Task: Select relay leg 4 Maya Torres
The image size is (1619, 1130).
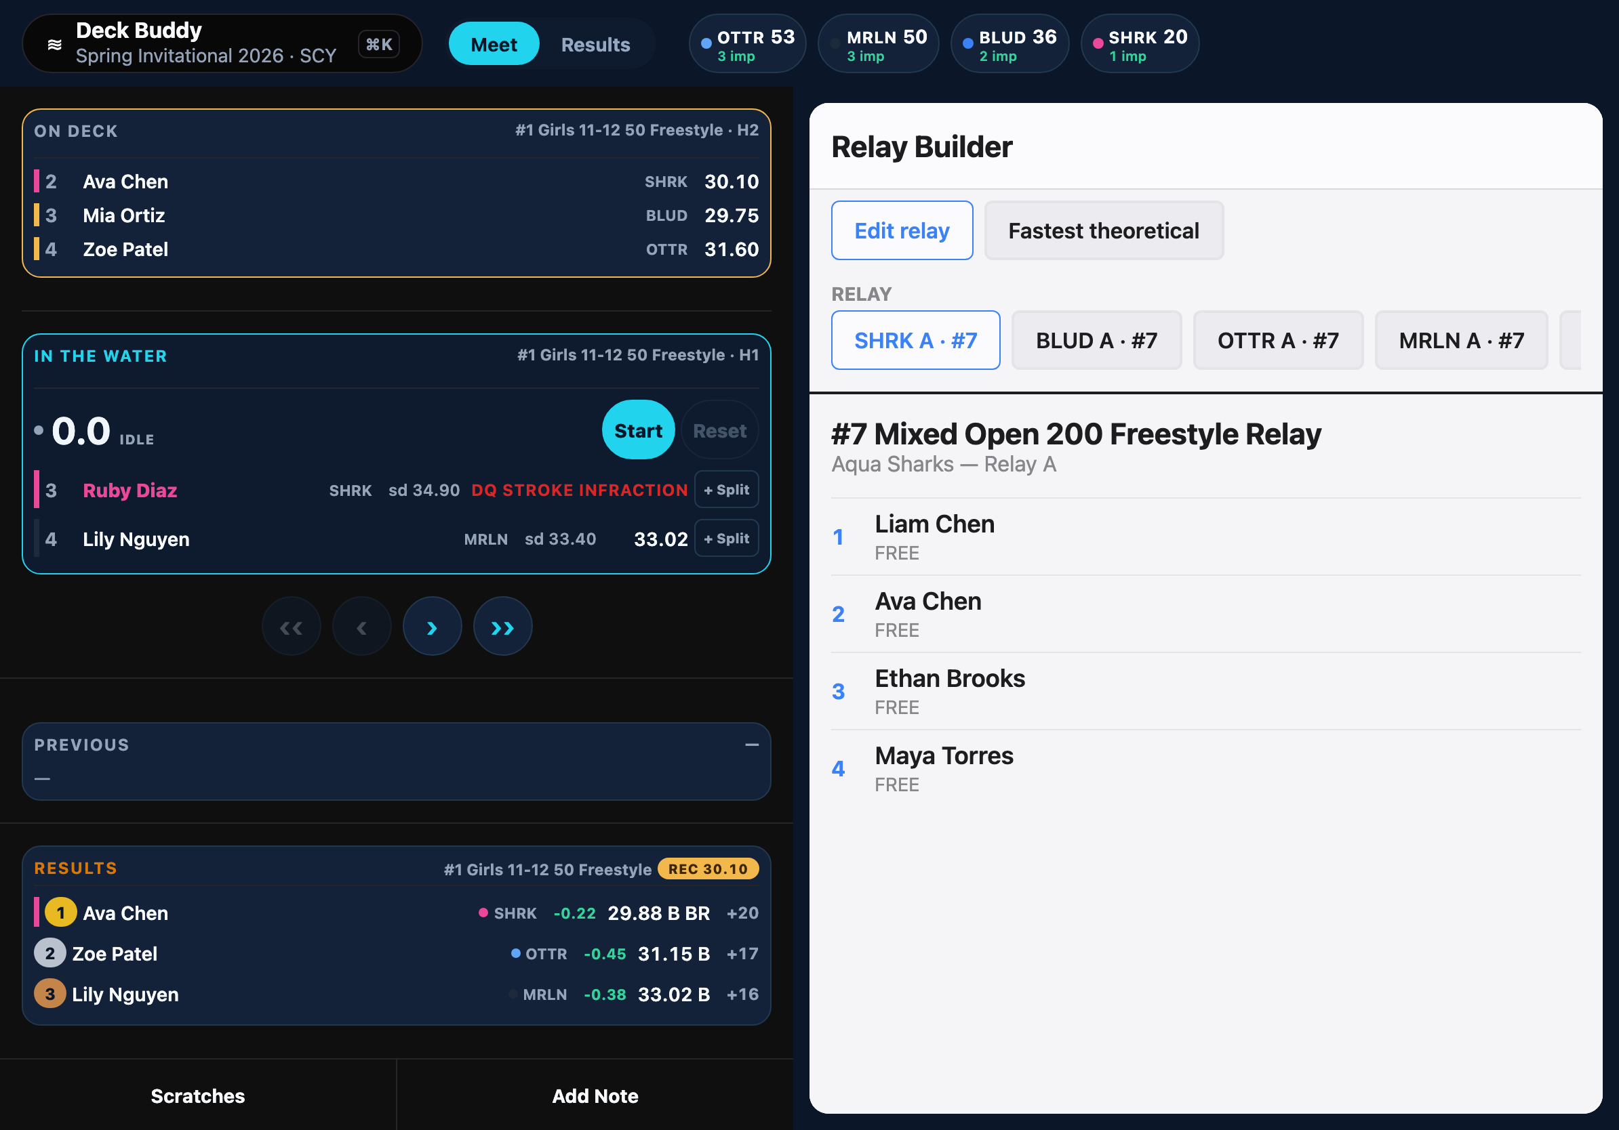Action: coord(1206,769)
